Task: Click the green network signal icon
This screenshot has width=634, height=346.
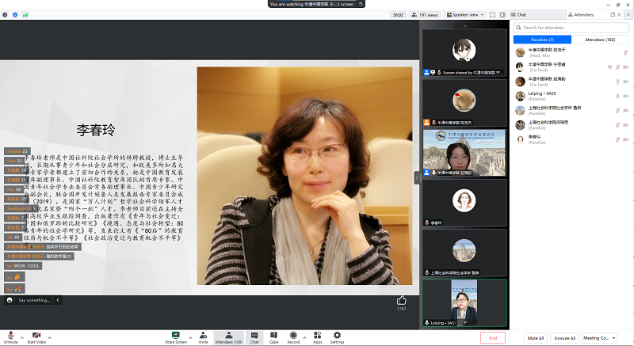Action: (25, 15)
